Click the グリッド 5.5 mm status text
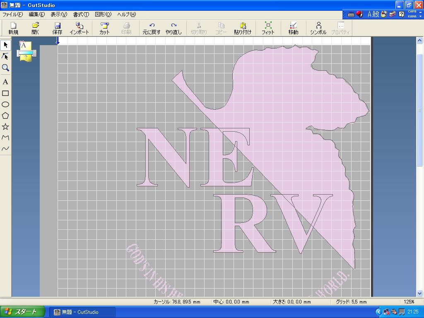424x318 pixels. (351, 302)
